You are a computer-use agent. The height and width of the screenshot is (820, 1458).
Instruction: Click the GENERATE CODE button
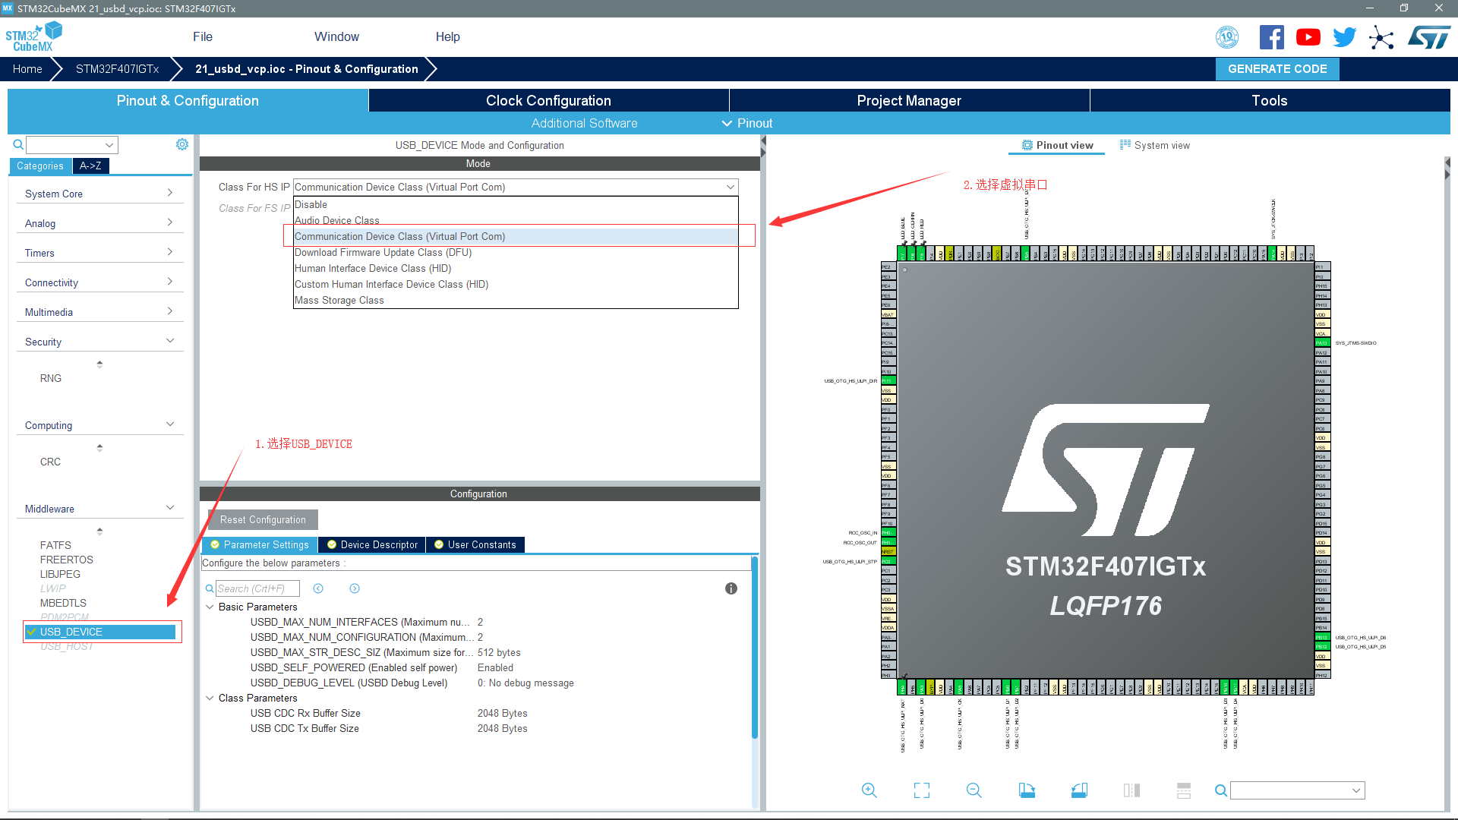pos(1277,68)
